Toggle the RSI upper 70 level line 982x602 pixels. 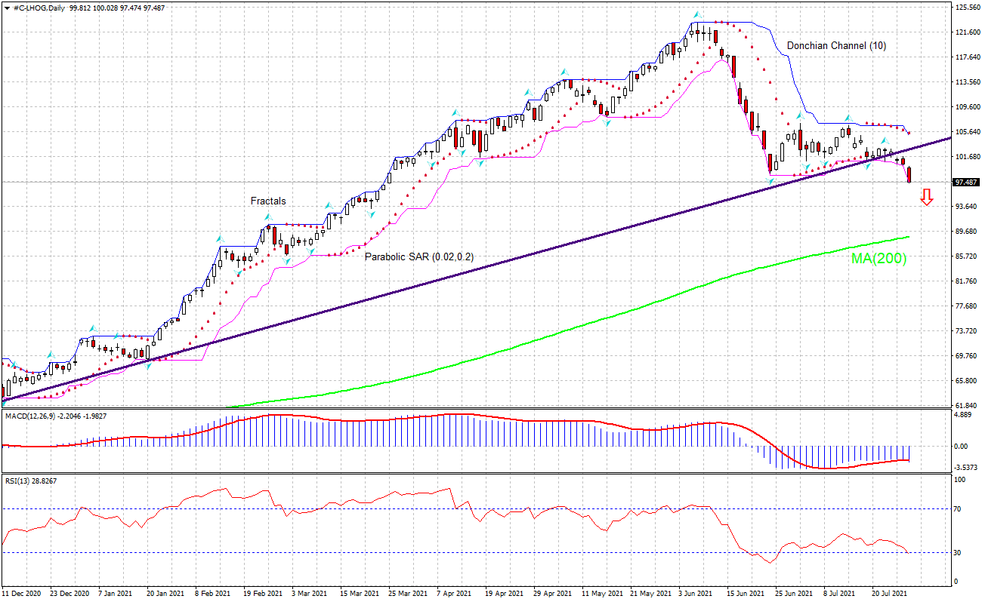click(302, 509)
